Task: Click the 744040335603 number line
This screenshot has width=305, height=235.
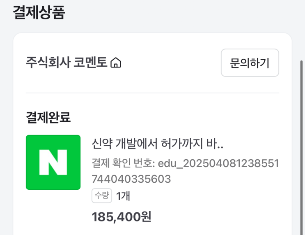Action: coord(131,179)
